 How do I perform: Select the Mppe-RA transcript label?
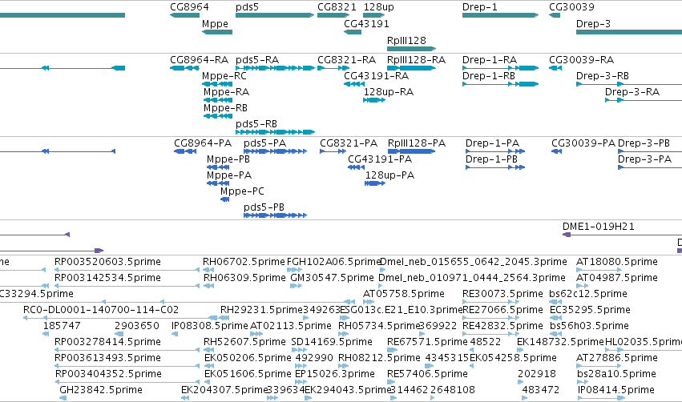point(226,92)
